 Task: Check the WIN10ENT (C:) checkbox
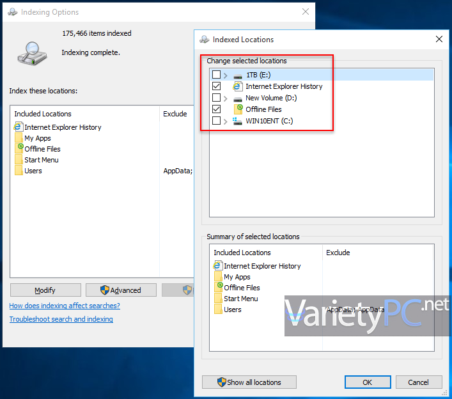[x=216, y=121]
